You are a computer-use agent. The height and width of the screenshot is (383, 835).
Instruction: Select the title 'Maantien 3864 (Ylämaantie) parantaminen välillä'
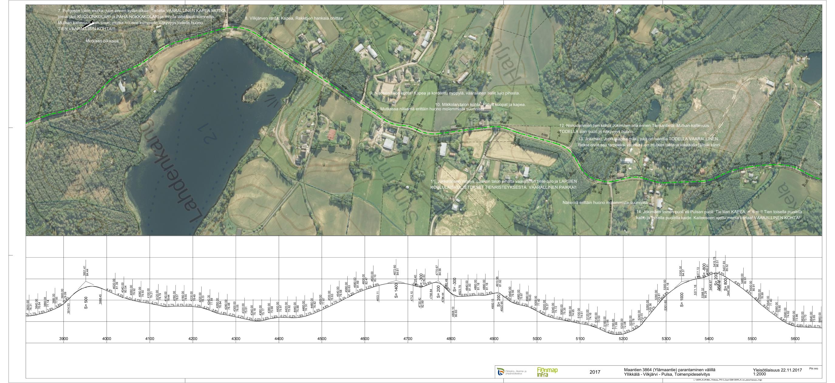click(670, 370)
